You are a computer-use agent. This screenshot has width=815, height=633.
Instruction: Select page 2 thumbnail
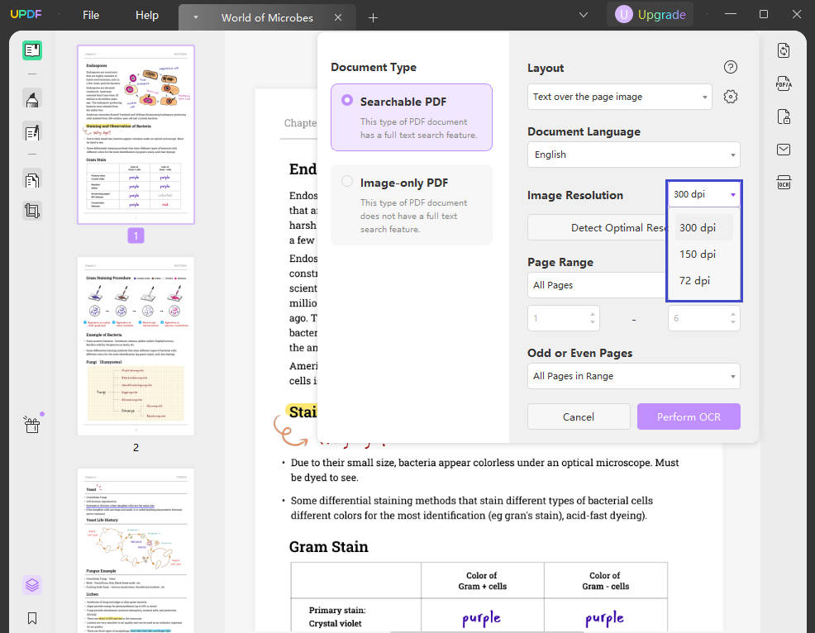[136, 345]
